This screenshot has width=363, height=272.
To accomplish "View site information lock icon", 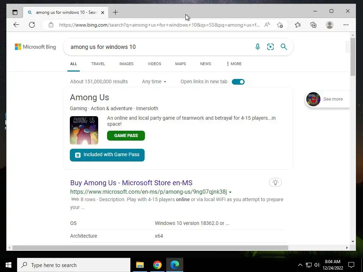I will coord(51,25).
